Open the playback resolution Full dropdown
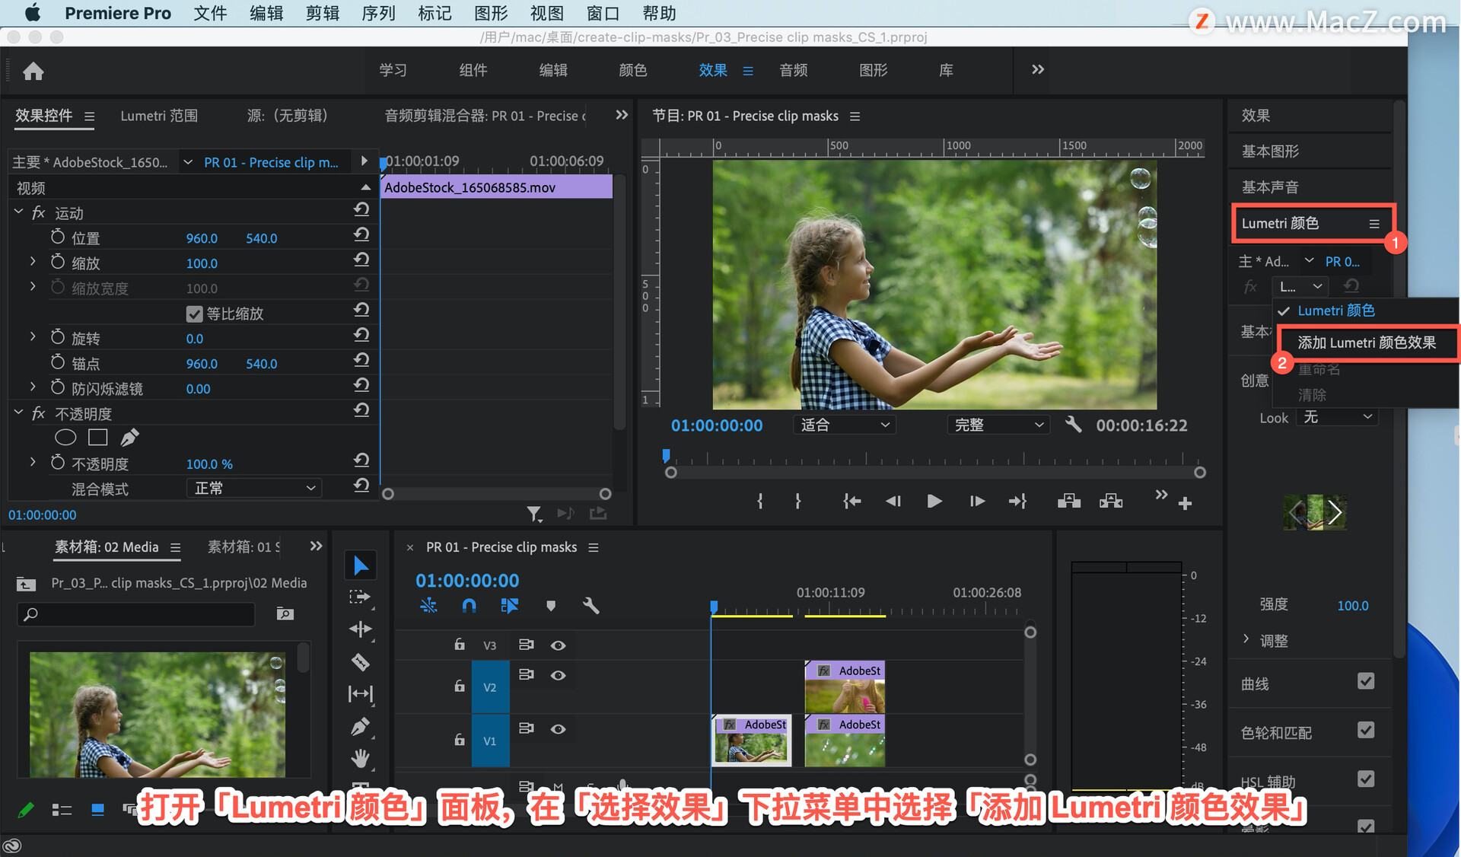The height and width of the screenshot is (857, 1461). point(998,425)
